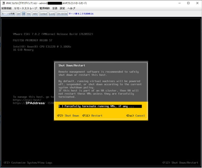Screen dimensions: 202x168
Task: Open the 電源制御 menu
Action: pyautogui.click(x=44, y=8)
